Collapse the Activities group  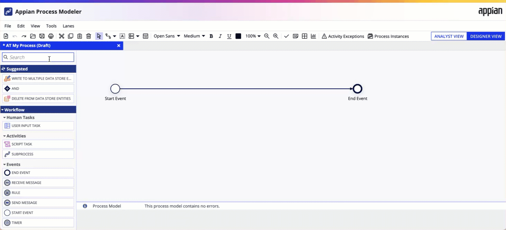pos(15,136)
